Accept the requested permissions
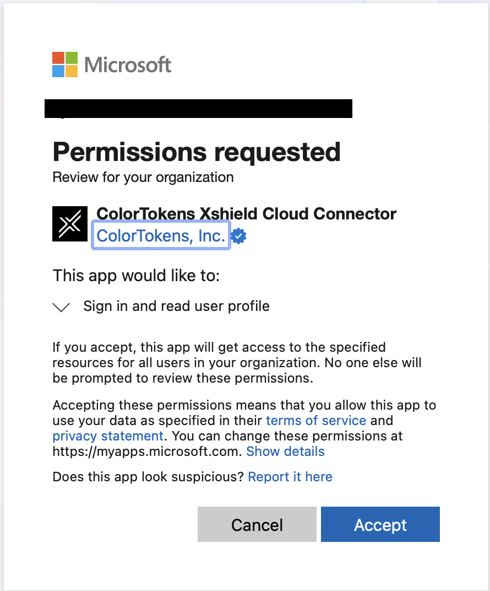Viewport: 490px width, 591px height. 380,524
